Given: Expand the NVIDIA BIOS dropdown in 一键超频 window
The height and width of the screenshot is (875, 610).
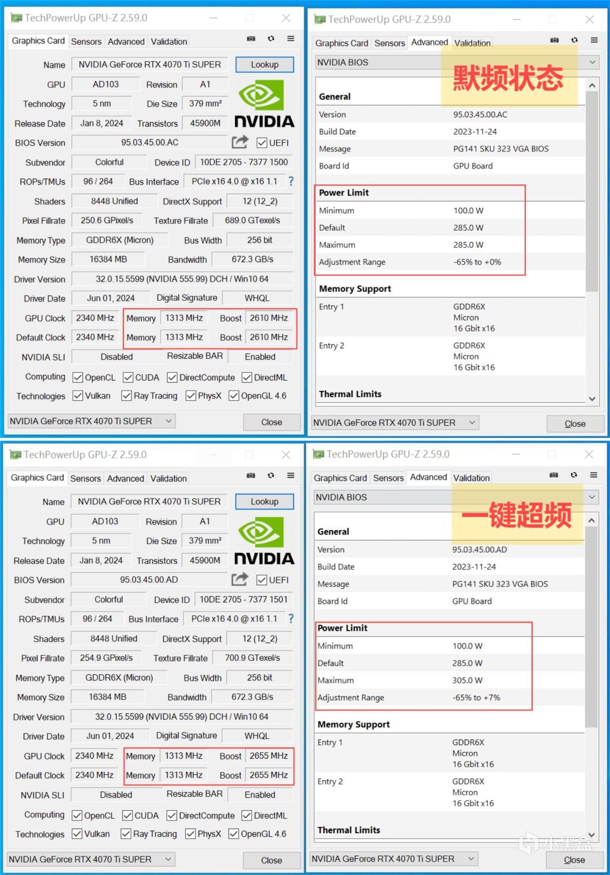Looking at the screenshot, I should (x=456, y=497).
